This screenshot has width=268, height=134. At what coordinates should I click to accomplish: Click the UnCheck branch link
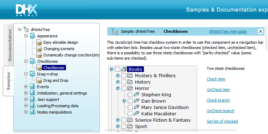220,111
